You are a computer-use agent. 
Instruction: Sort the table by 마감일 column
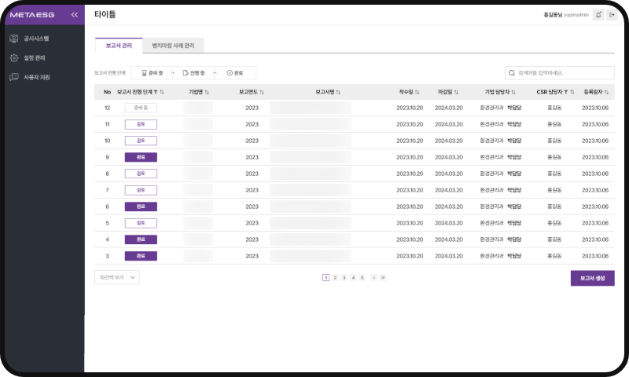(x=458, y=92)
